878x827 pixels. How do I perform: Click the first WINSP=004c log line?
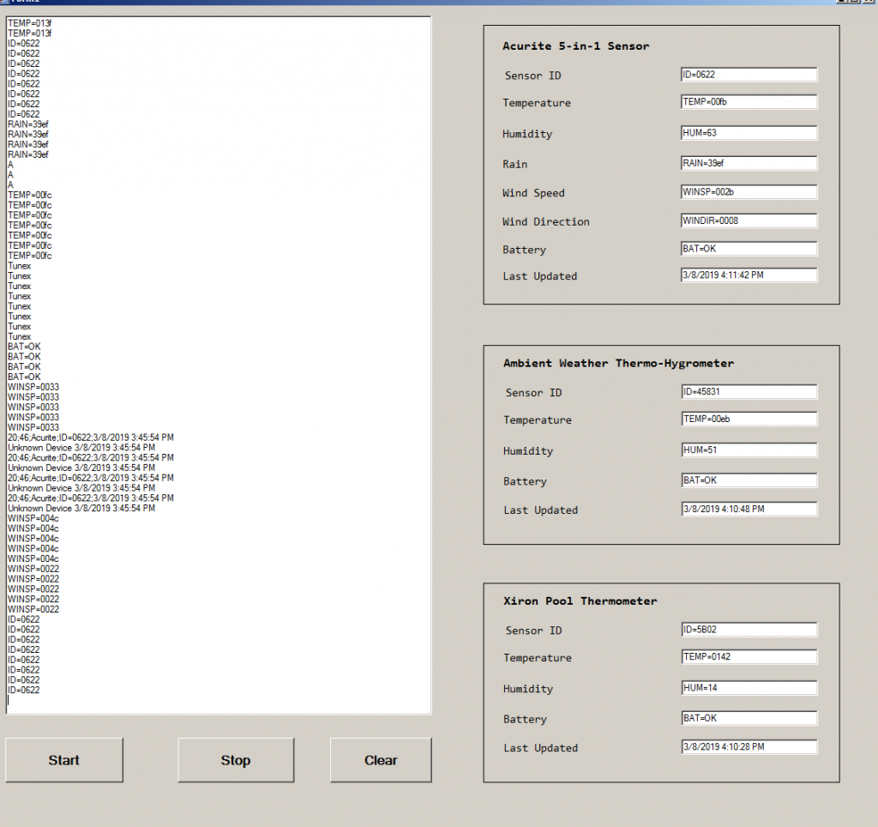click(x=33, y=518)
